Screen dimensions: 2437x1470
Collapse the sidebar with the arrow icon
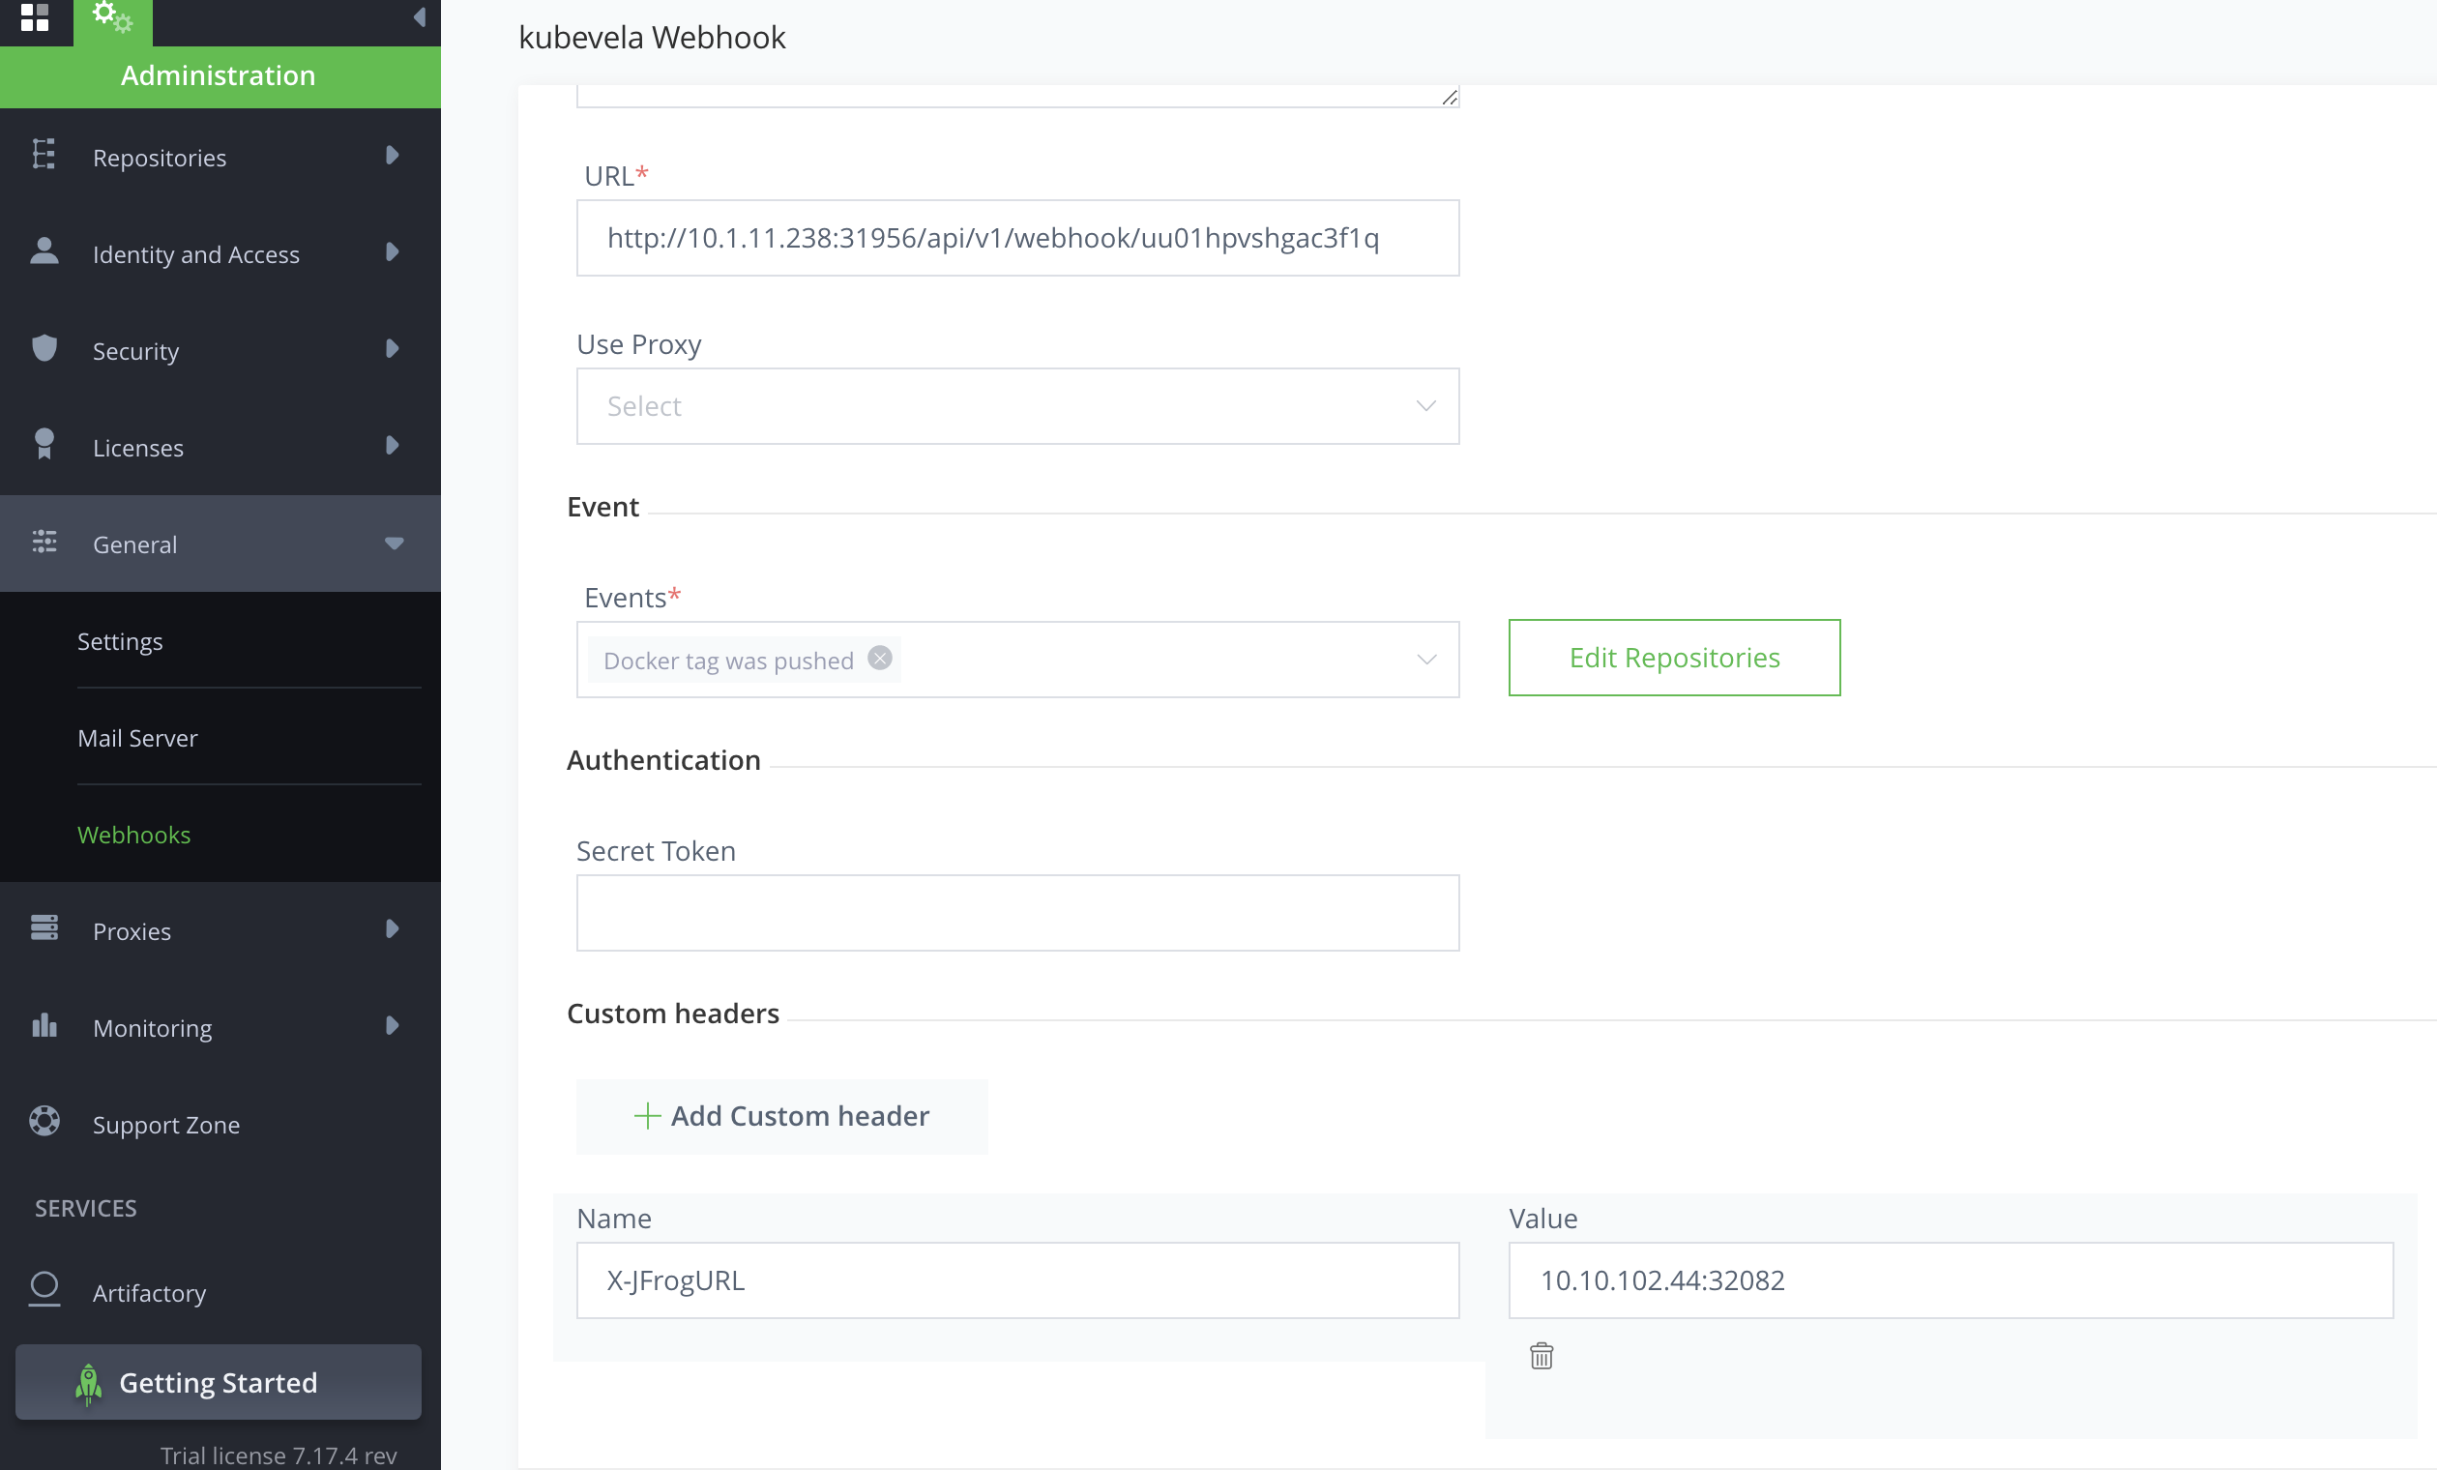[420, 16]
